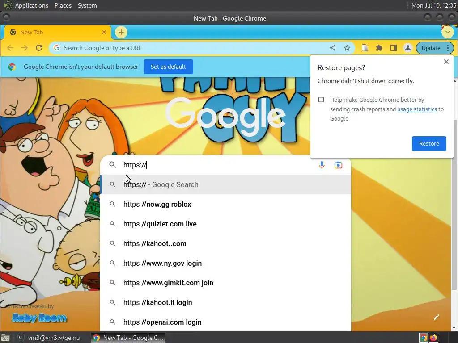
Task: Switch to vm3@vm3:~/qemu terminal taskbar item
Action: point(49,338)
